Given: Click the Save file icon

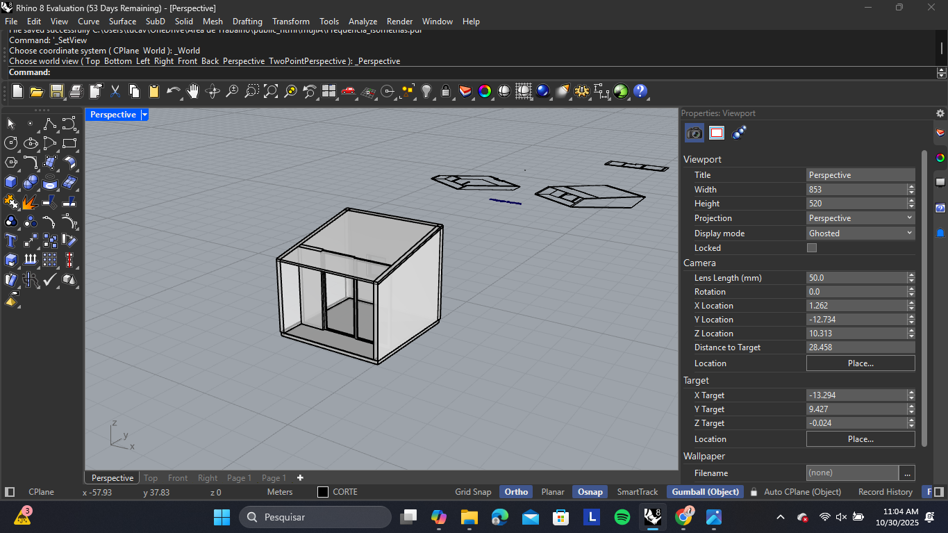Looking at the screenshot, I should click(57, 91).
